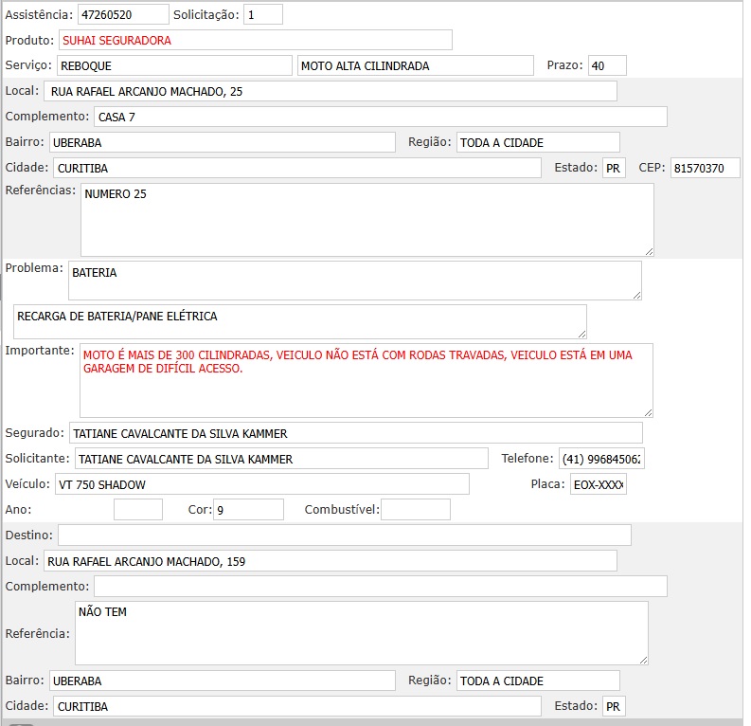Screen dimensions: 751x726
Task: Click origin Local field ending in 25
Action: coord(331,91)
